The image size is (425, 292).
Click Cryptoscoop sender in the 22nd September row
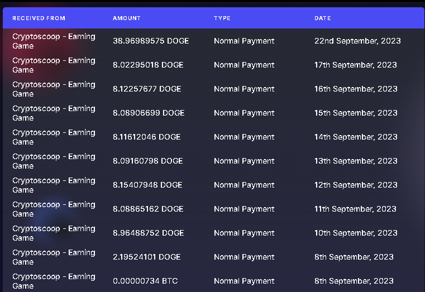(x=54, y=41)
